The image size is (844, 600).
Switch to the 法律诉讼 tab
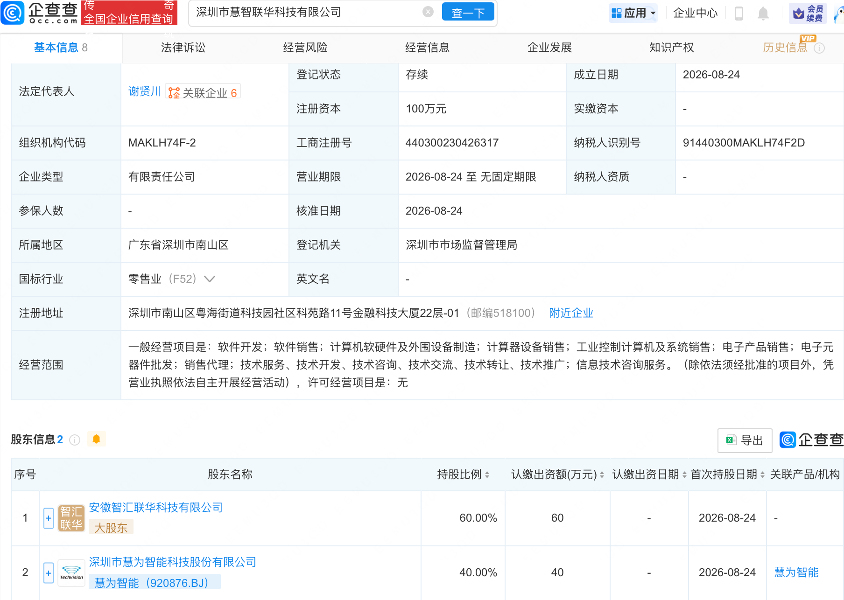pos(183,48)
